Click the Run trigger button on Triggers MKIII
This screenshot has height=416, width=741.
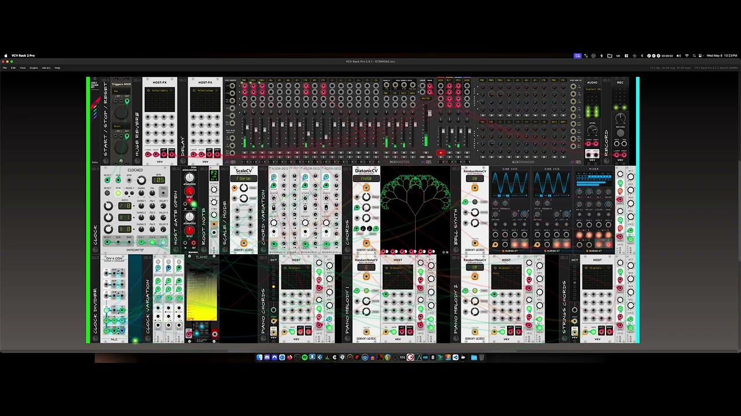[121, 112]
